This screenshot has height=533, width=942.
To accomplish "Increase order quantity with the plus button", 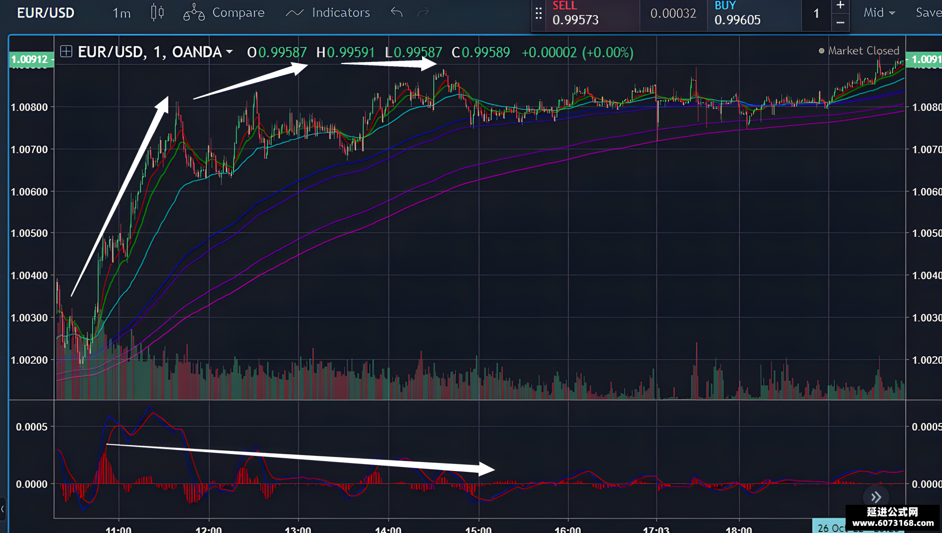I will pyautogui.click(x=840, y=6).
